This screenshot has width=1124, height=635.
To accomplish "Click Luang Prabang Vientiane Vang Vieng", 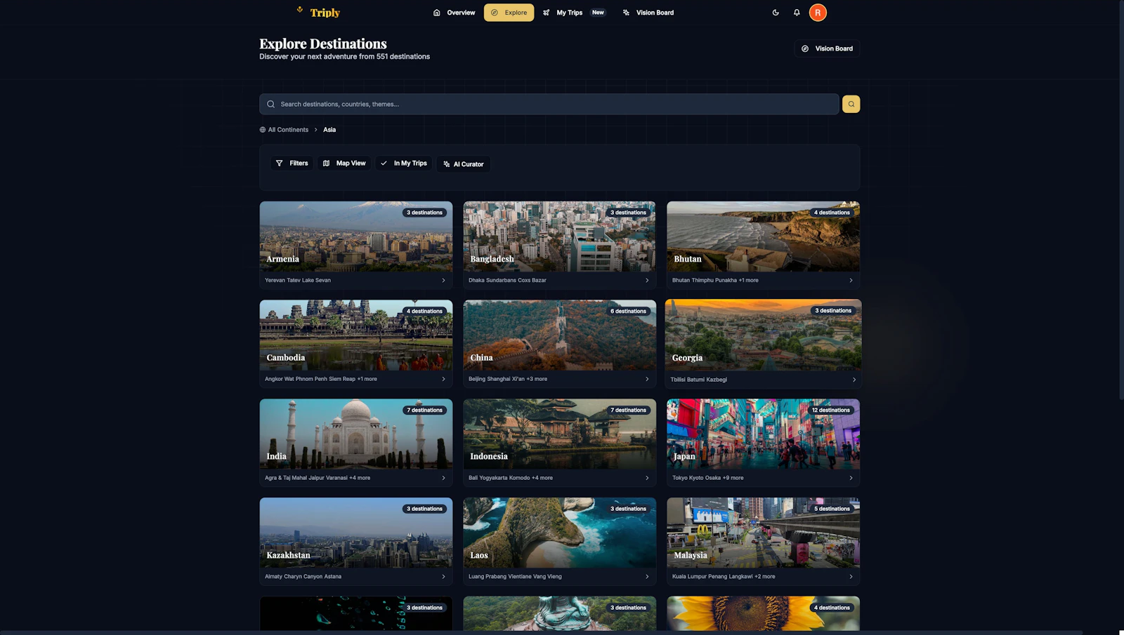I will [515, 577].
